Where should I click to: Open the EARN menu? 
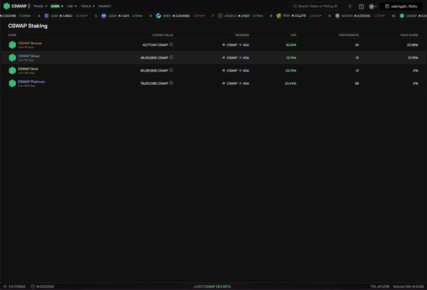(57, 6)
